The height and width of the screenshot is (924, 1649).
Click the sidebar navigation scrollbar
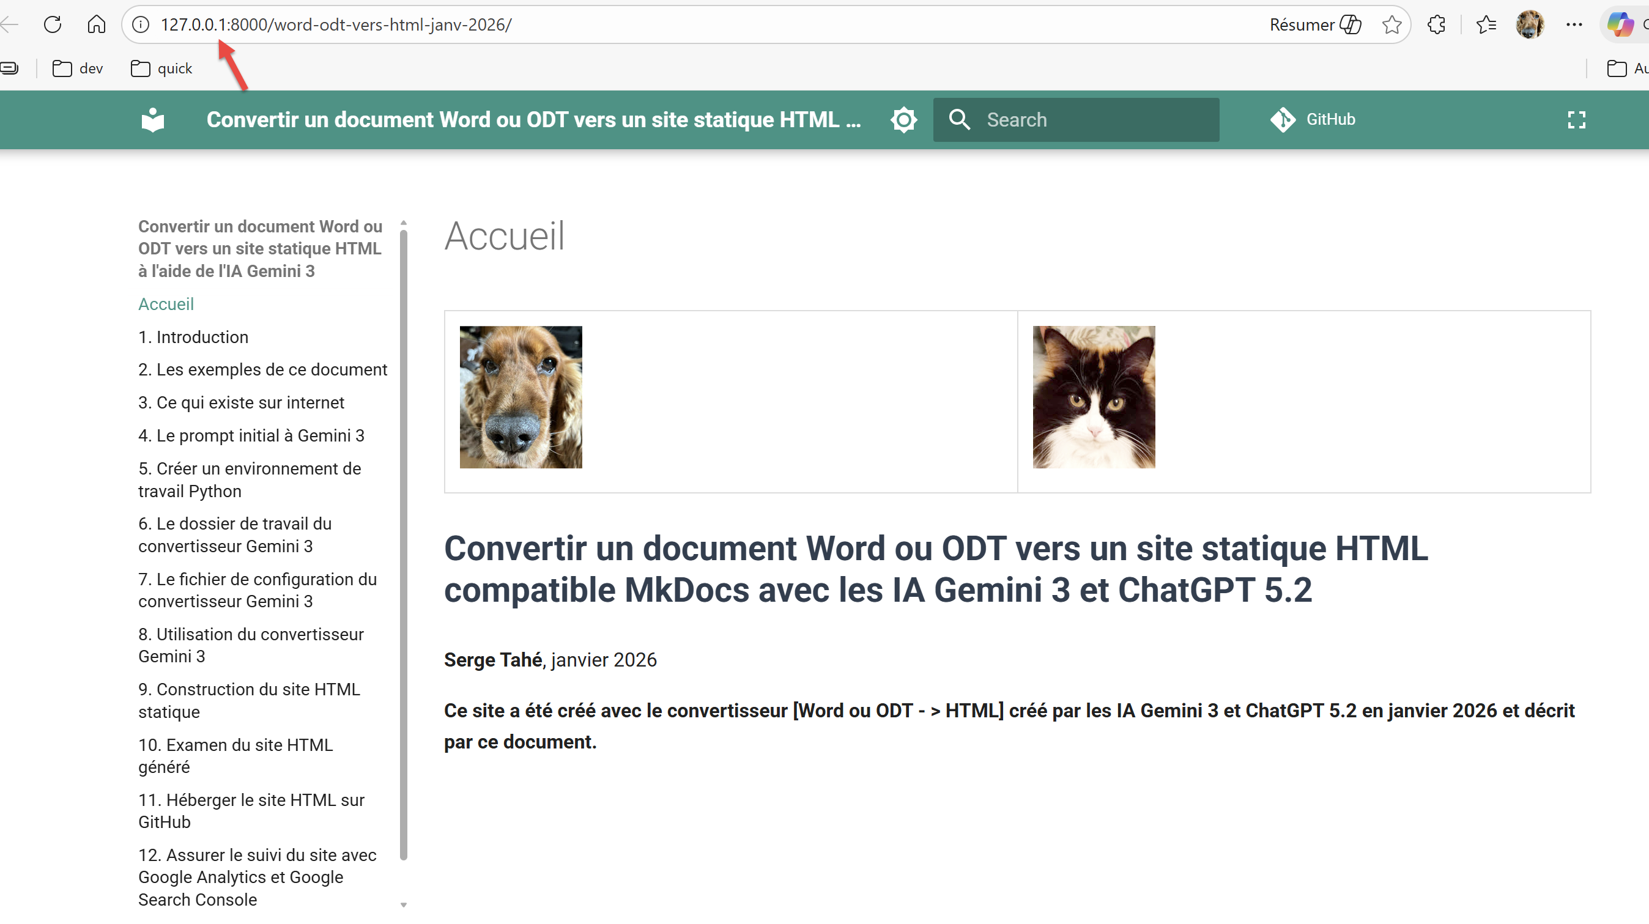[403, 544]
